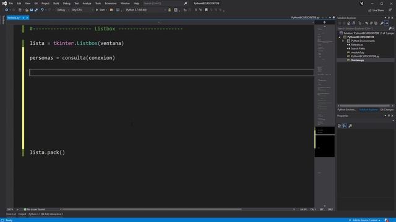
Task: Open the editor tab list dropdown arrow
Action: [330, 18]
